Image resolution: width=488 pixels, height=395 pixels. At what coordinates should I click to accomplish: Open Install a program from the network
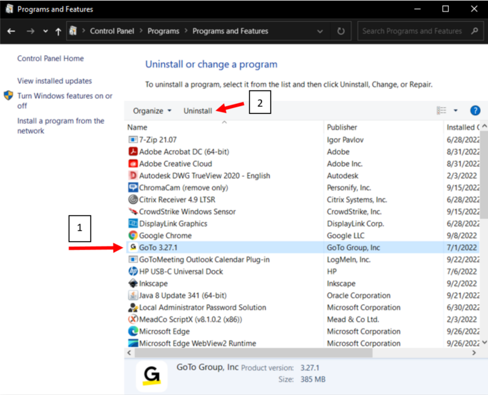click(61, 125)
